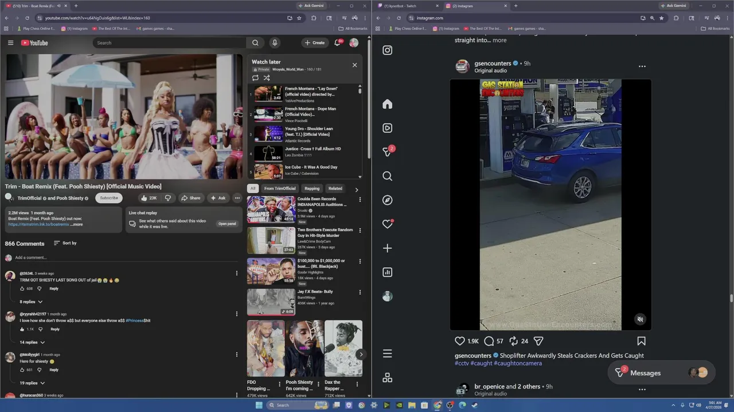
Task: Open the itsmstrim.link.to/boatremix link
Action: click(x=38, y=224)
